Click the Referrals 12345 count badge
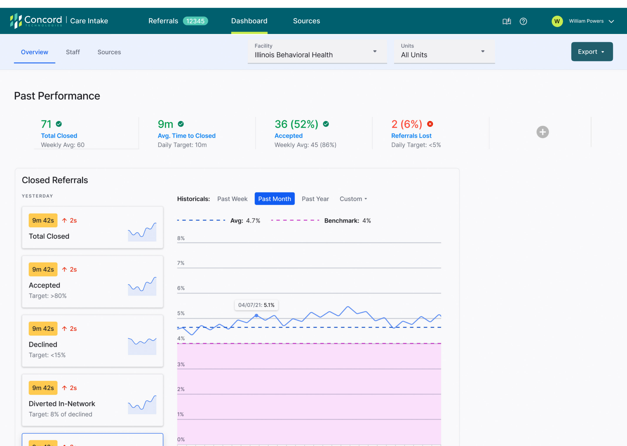 195,21
